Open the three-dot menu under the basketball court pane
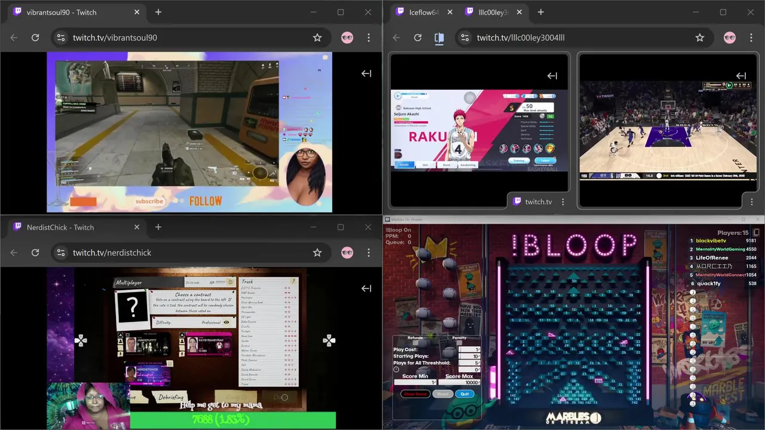Image resolution: width=765 pixels, height=430 pixels. tap(752, 202)
